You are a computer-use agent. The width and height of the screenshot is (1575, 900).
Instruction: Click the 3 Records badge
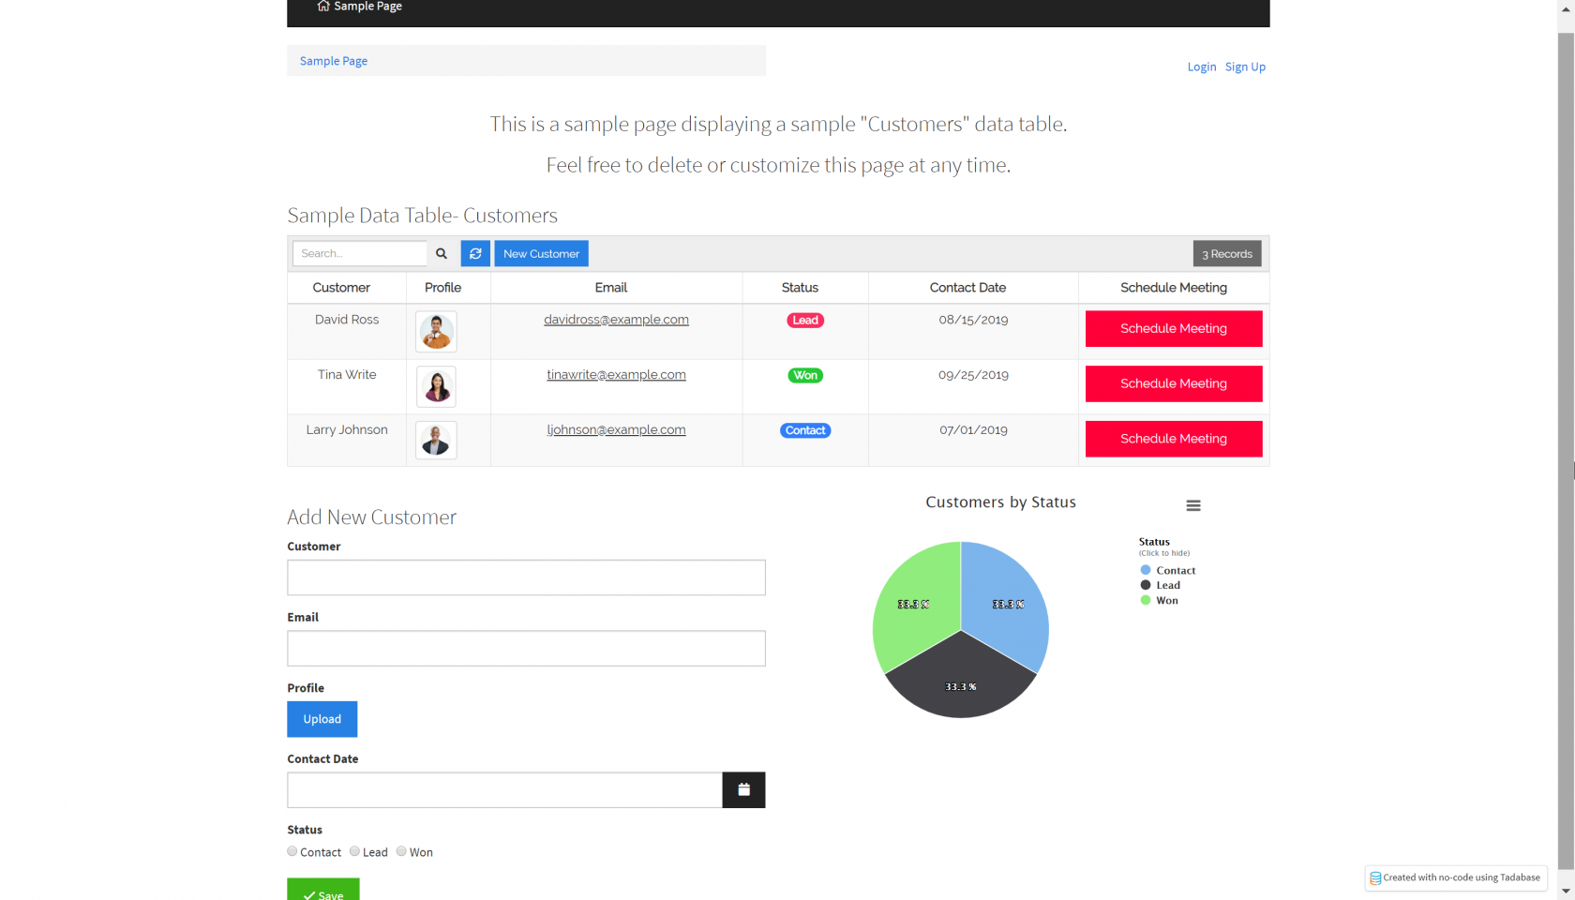pos(1227,253)
